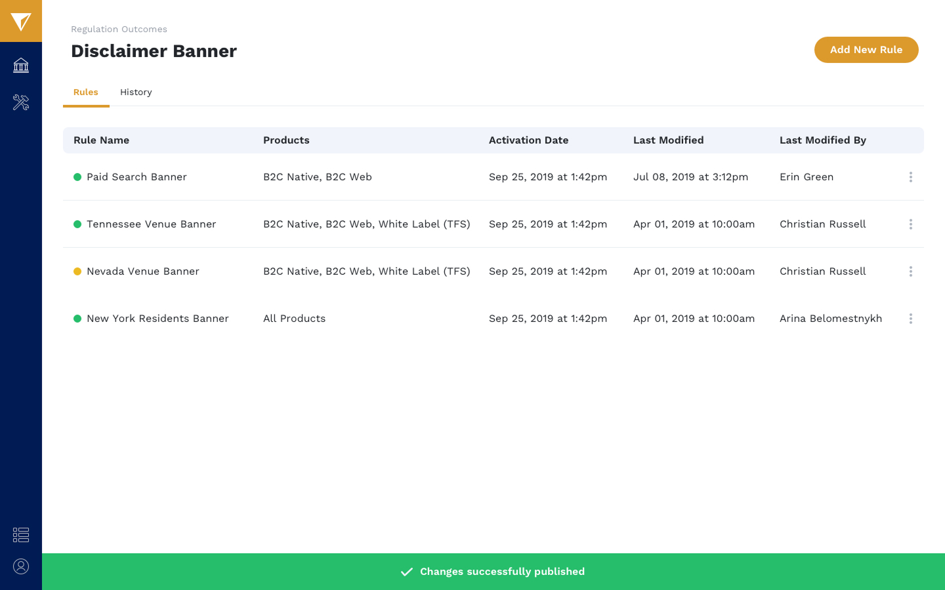945x590 pixels.
Task: Open options menu for New York Residents Banner
Action: pyautogui.click(x=910, y=319)
